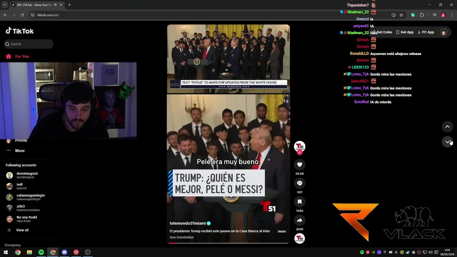Open No soy Kodd account
This screenshot has width=457, height=257.
tap(22, 219)
